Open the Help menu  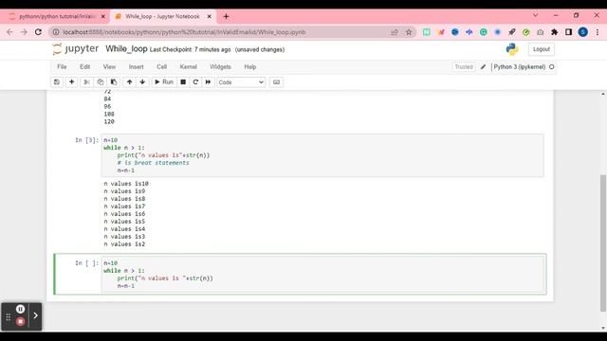pyautogui.click(x=250, y=67)
